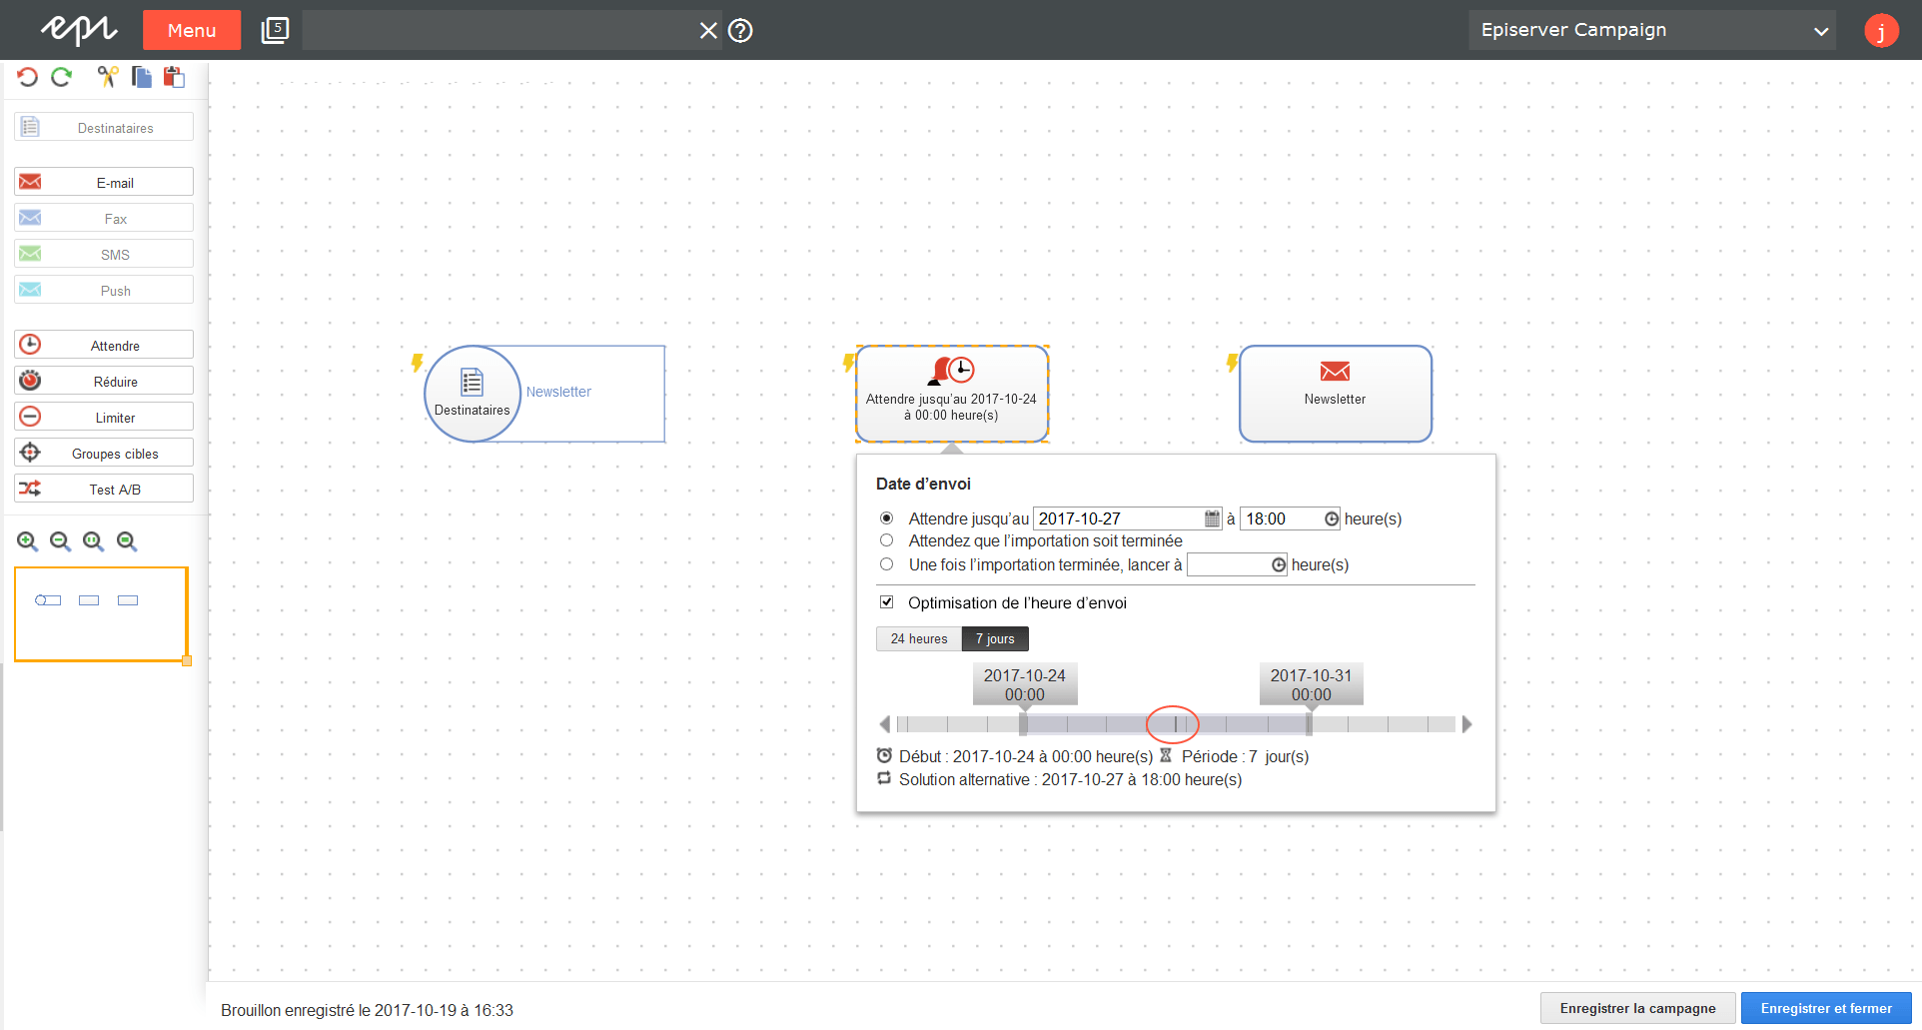Click the help question mark icon
The height and width of the screenshot is (1030, 1922).
(x=740, y=31)
